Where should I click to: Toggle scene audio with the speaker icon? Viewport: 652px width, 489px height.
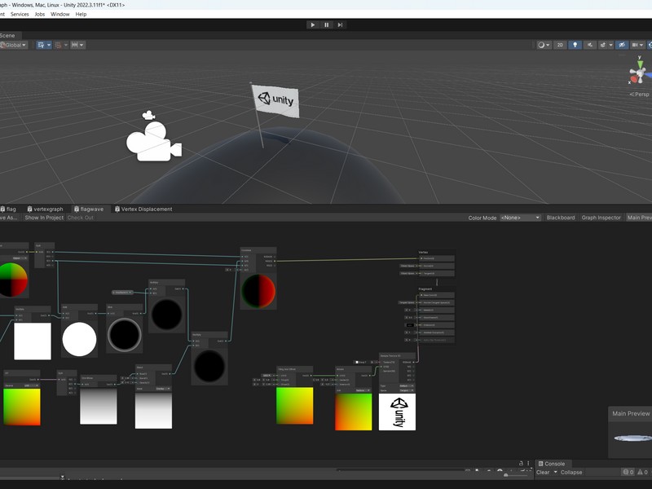[591, 45]
